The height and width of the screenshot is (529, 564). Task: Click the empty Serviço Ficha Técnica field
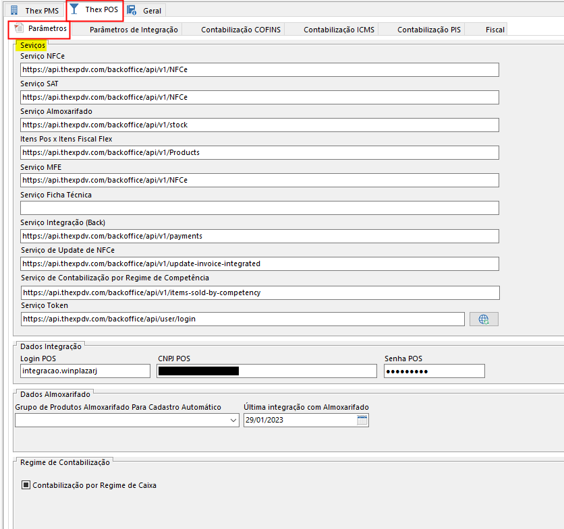point(260,208)
